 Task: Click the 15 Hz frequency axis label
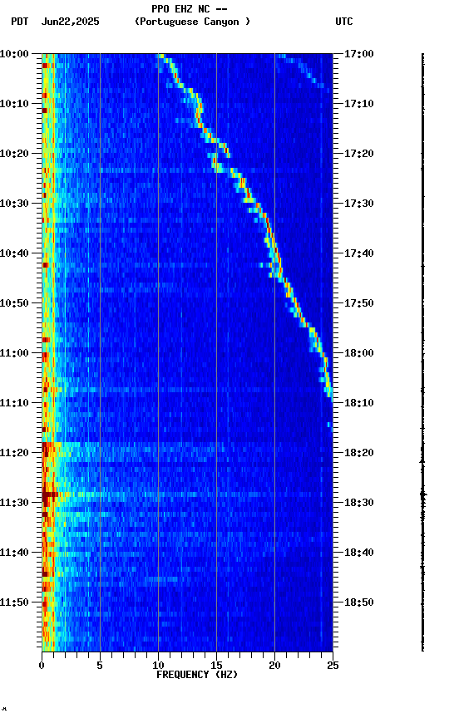pos(216,666)
